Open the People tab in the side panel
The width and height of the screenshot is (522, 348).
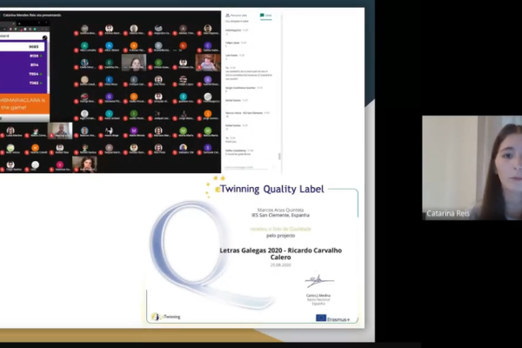tap(236, 15)
